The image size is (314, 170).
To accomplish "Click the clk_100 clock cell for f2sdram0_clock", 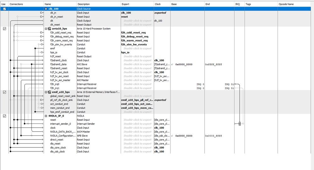I will [159, 60].
